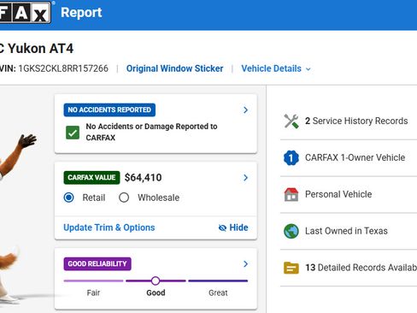The height and width of the screenshot is (313, 417).
Task: Click the Great reliability label
Action: click(218, 292)
